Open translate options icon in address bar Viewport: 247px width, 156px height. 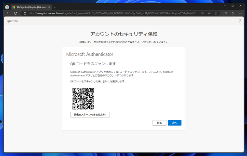202,13
